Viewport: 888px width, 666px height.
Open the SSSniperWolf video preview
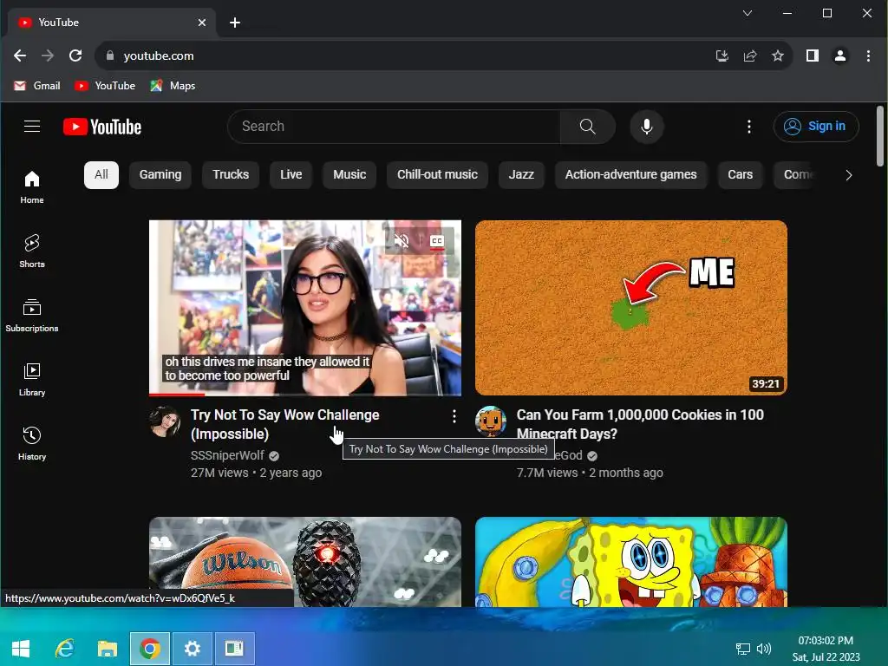click(x=305, y=308)
